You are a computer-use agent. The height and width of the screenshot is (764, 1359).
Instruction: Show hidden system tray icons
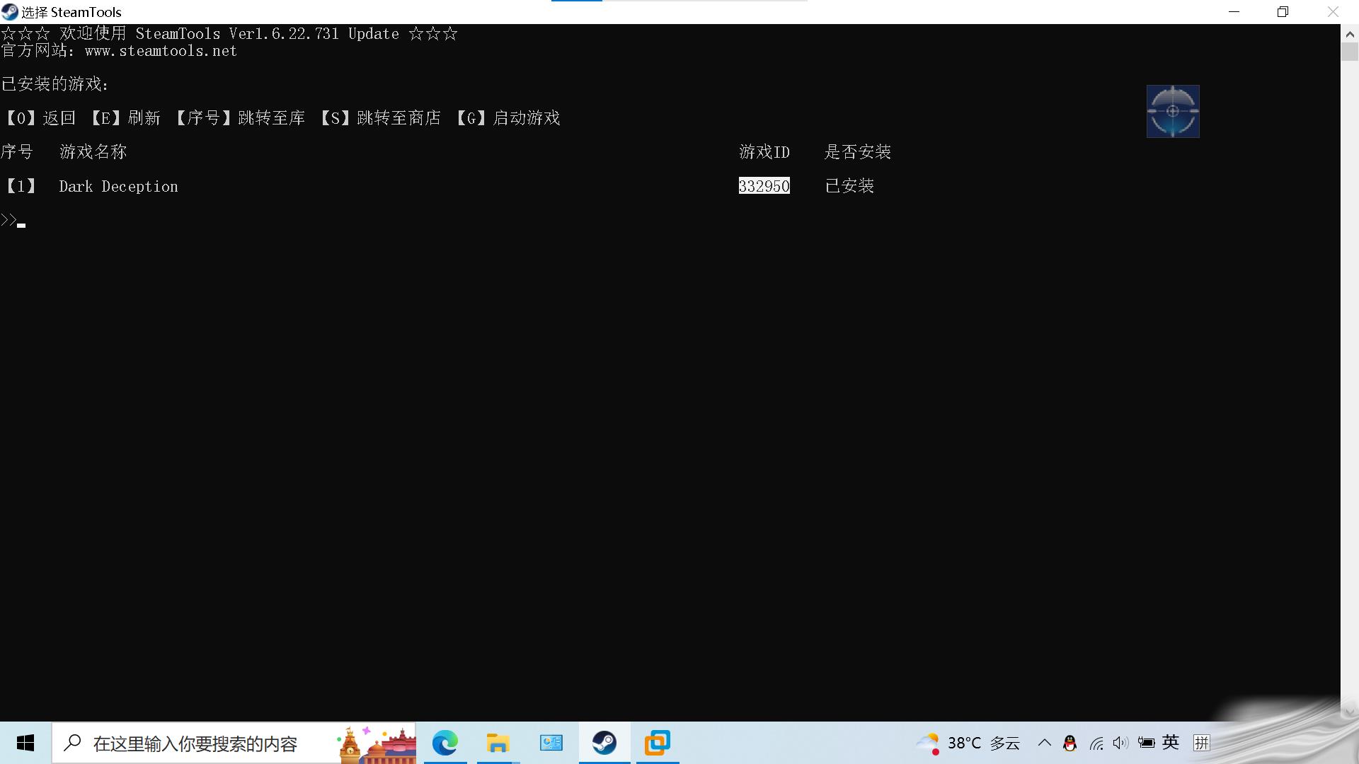tap(1045, 743)
